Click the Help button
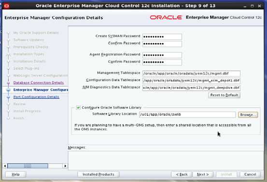This screenshot has height=182, width=267. [x=15, y=174]
